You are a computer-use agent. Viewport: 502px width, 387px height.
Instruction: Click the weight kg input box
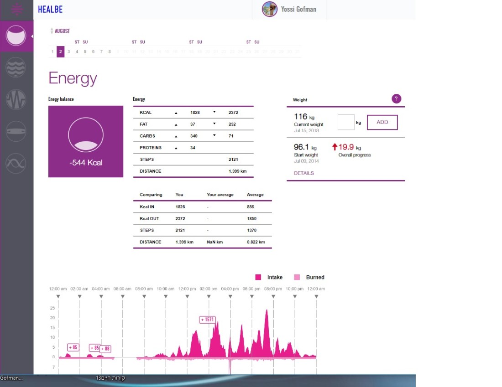tap(346, 122)
